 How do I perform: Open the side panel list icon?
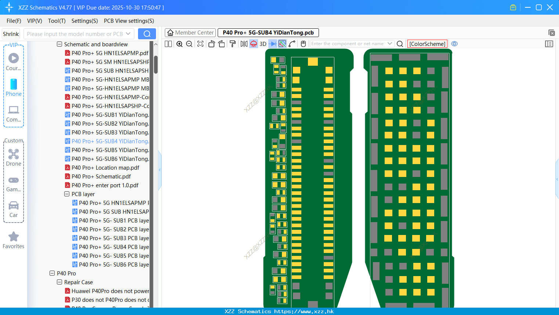tap(549, 44)
